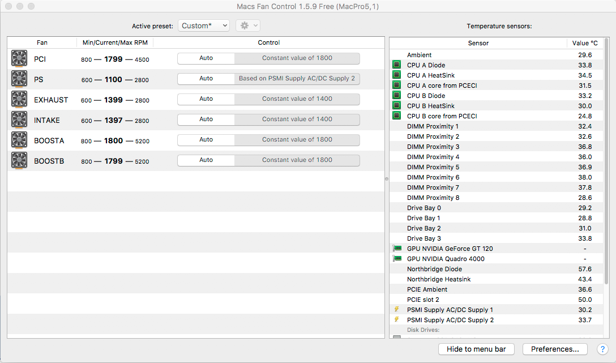Click the BOOSTA fan icon
The image size is (616, 363).
point(19,140)
